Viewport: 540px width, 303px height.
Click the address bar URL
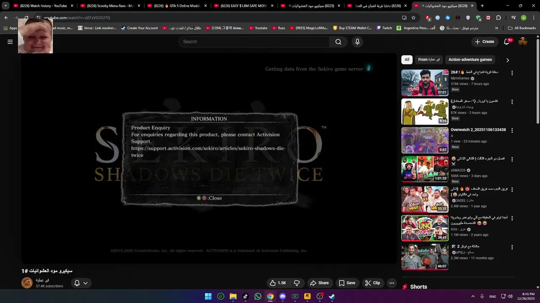tap(77, 18)
